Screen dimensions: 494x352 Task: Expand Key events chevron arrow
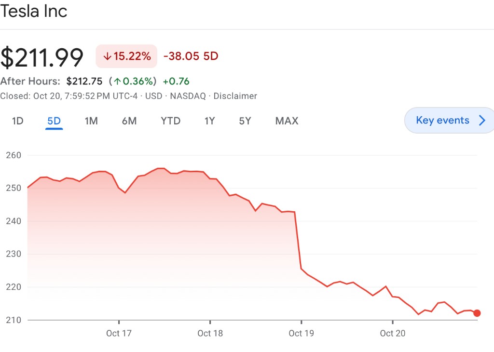coord(481,121)
